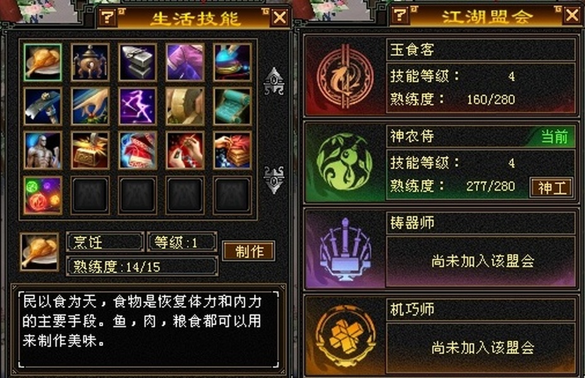The width and height of the screenshot is (585, 378).
Task: Click the 神工 button
Action: 552,188
